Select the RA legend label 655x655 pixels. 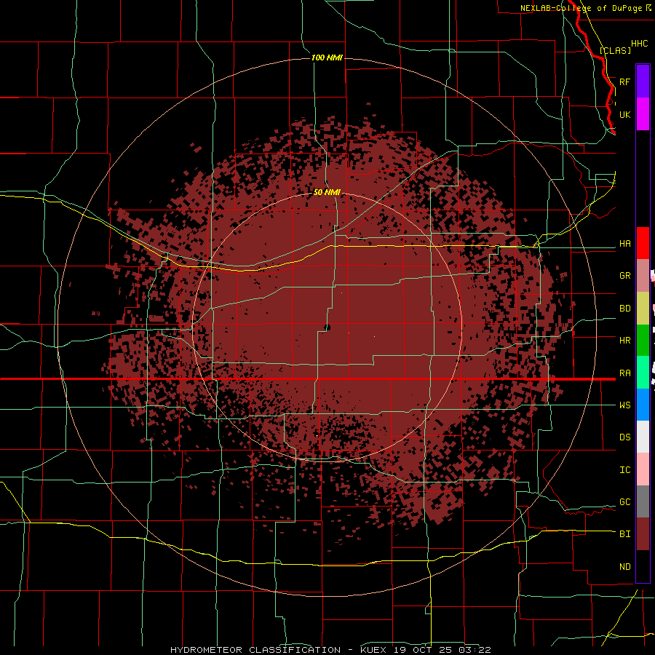[x=624, y=373]
